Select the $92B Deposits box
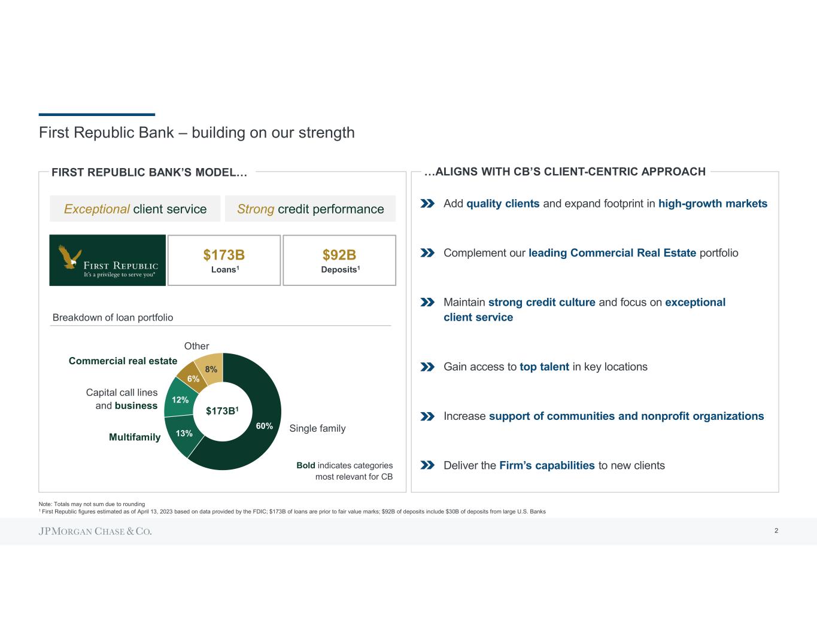Screen dimensions: 817x631 [339, 260]
